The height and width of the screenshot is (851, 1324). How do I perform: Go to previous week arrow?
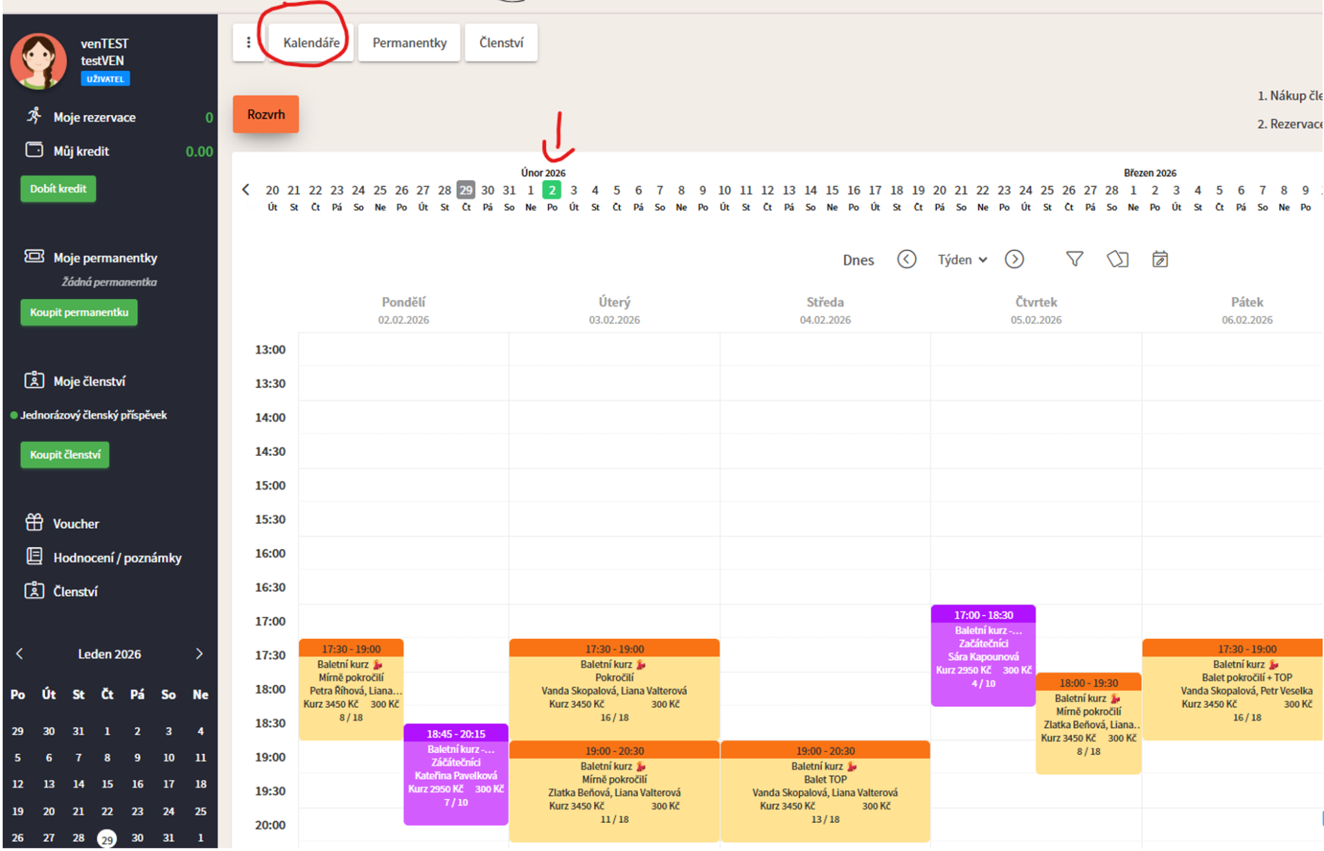pyautogui.click(x=906, y=259)
